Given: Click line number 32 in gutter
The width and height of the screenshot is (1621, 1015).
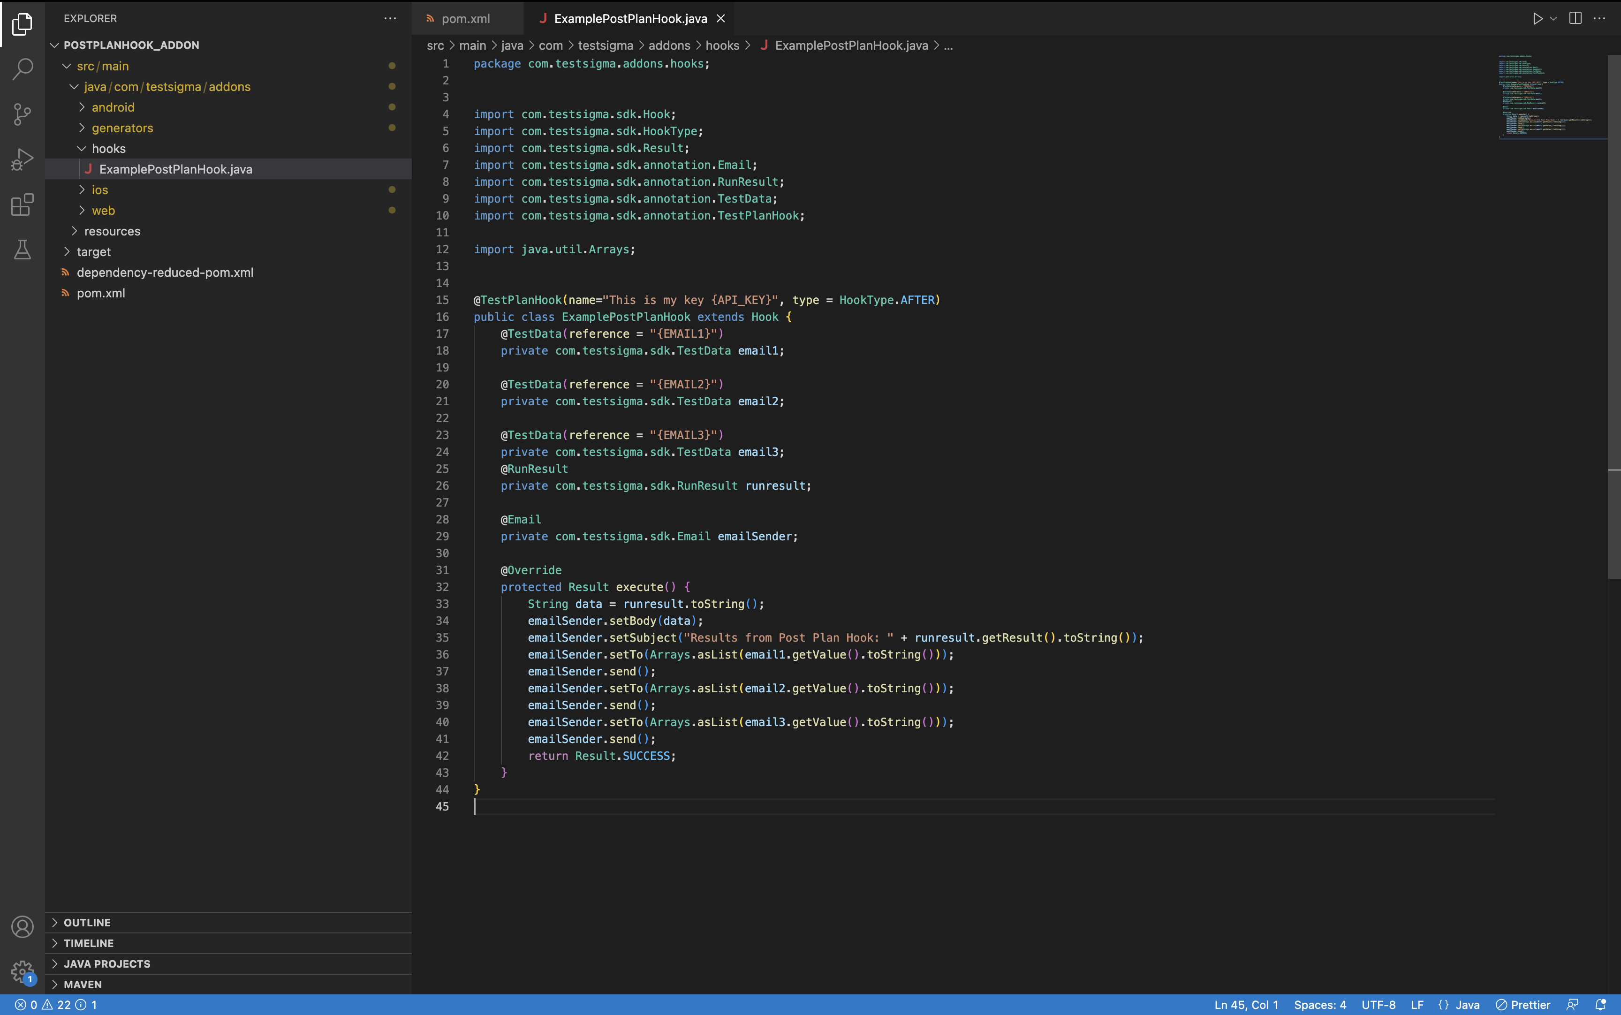Looking at the screenshot, I should click(x=442, y=587).
